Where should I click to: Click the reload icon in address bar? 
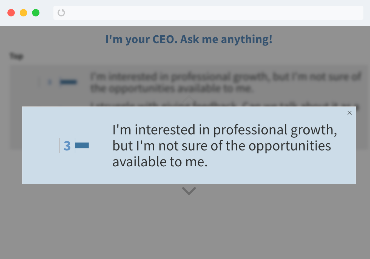pyautogui.click(x=61, y=13)
